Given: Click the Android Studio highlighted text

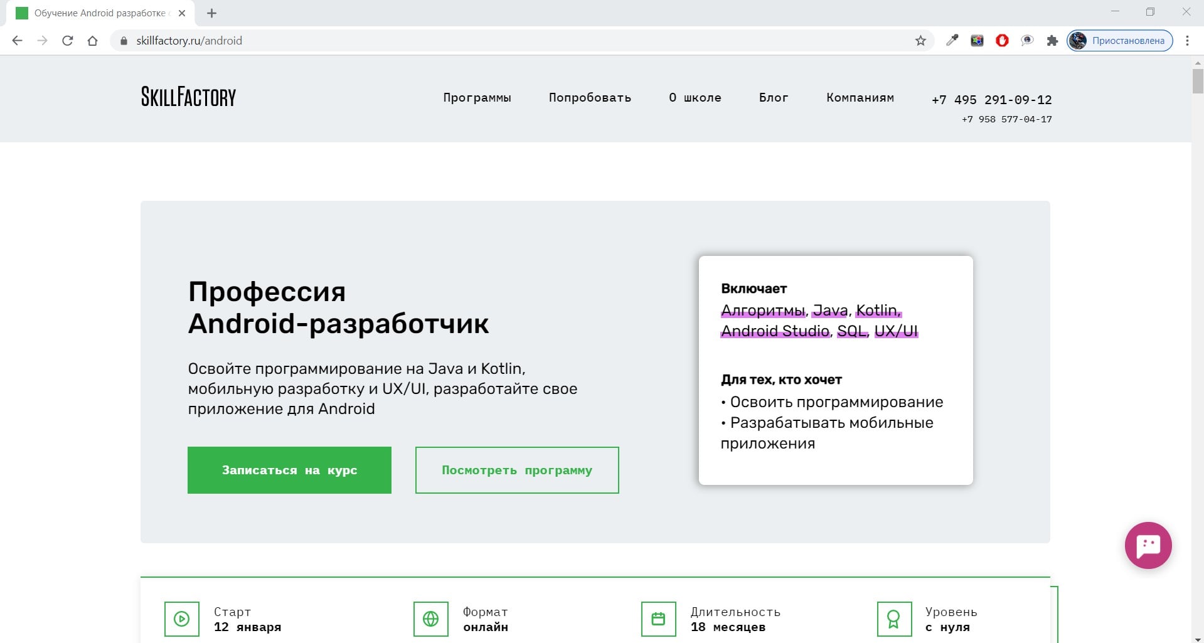Looking at the screenshot, I should (775, 331).
